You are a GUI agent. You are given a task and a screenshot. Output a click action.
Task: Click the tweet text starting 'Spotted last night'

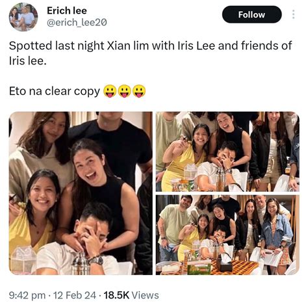[x=151, y=53]
